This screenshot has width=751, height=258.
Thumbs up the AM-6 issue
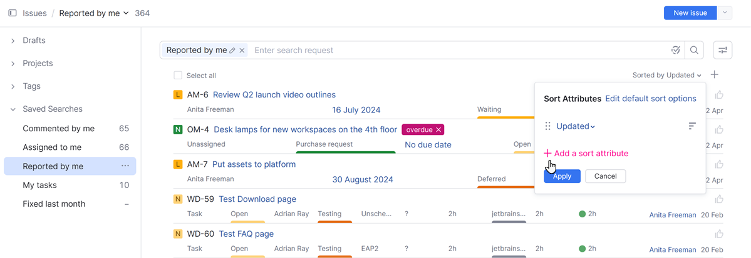(719, 95)
